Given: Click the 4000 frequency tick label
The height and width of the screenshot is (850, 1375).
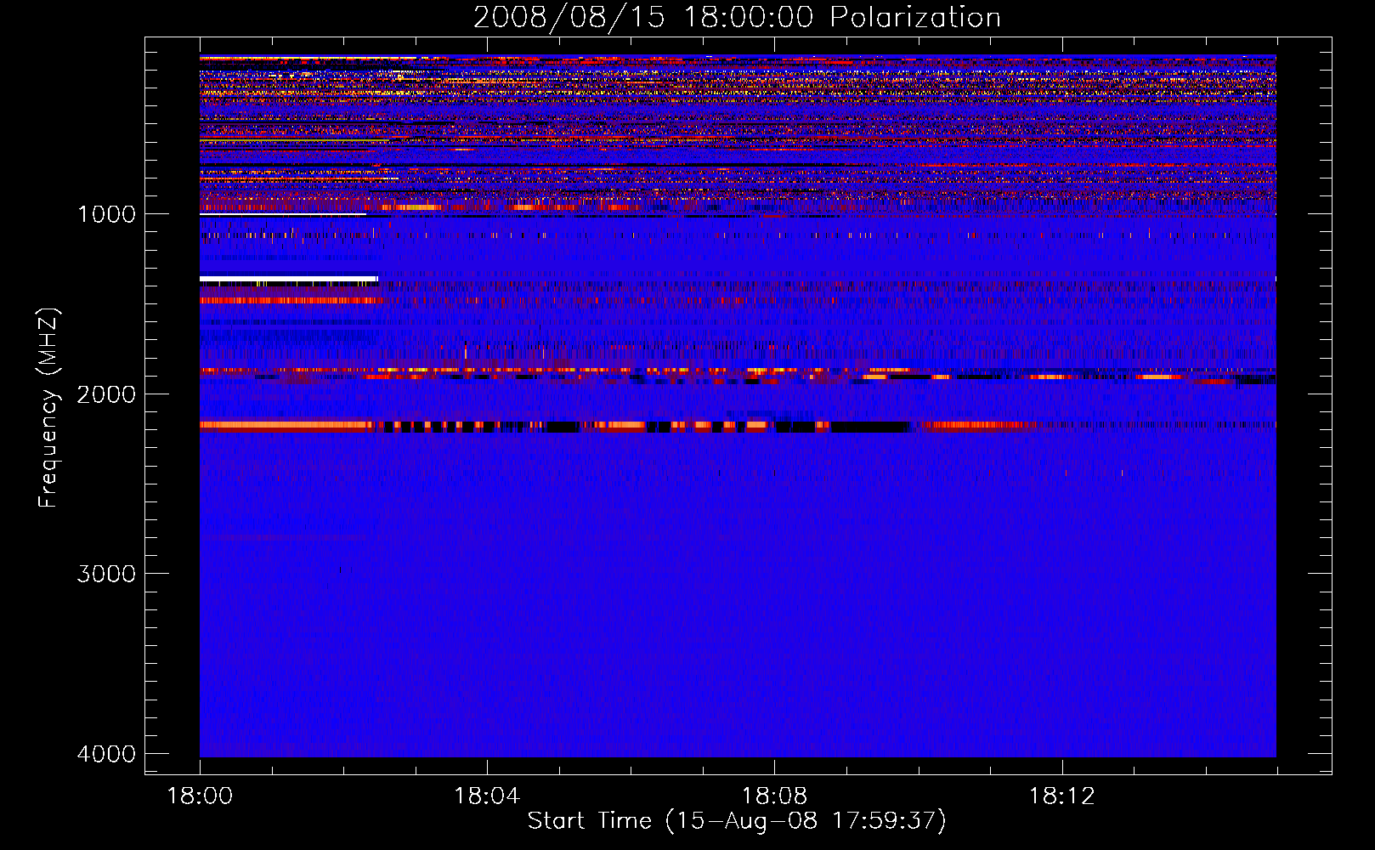Looking at the screenshot, I should 106,754.
